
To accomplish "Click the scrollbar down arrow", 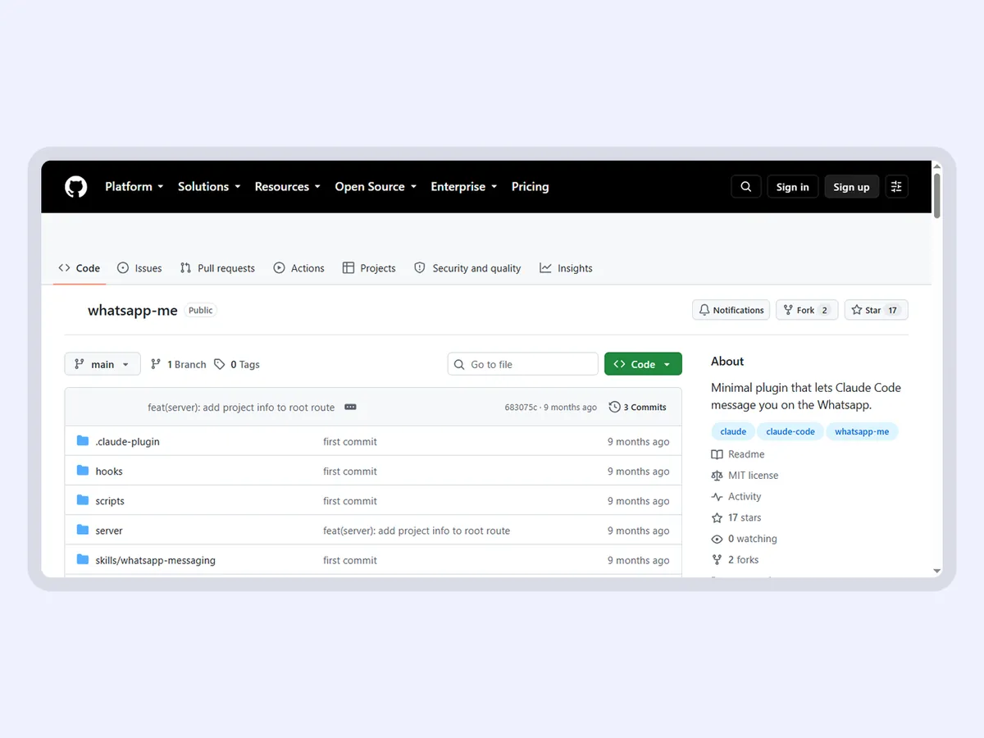I will pos(937,571).
